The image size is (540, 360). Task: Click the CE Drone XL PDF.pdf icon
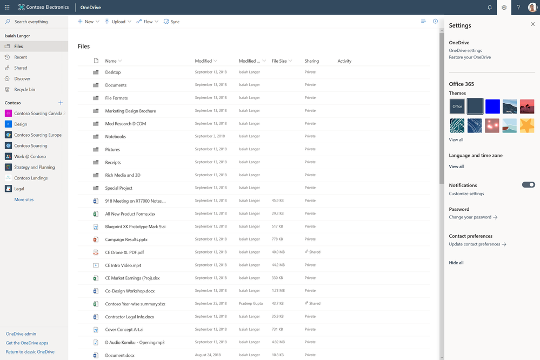[x=96, y=252]
